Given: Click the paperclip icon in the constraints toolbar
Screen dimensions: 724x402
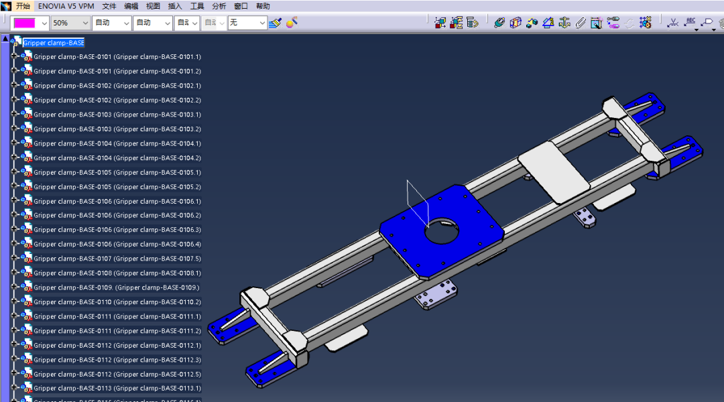Looking at the screenshot, I should click(581, 23).
